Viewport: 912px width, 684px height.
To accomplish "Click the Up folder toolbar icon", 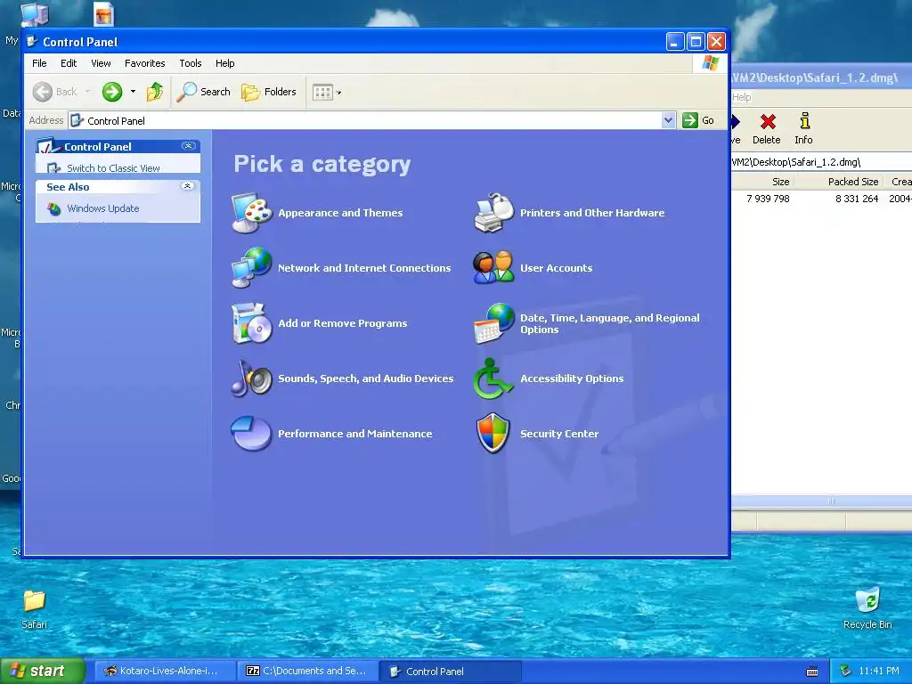I will click(x=155, y=92).
